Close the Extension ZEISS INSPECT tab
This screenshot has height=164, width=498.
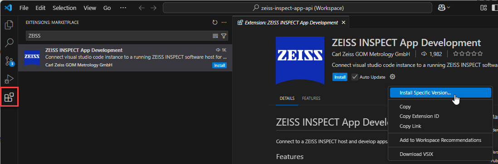click(x=343, y=23)
